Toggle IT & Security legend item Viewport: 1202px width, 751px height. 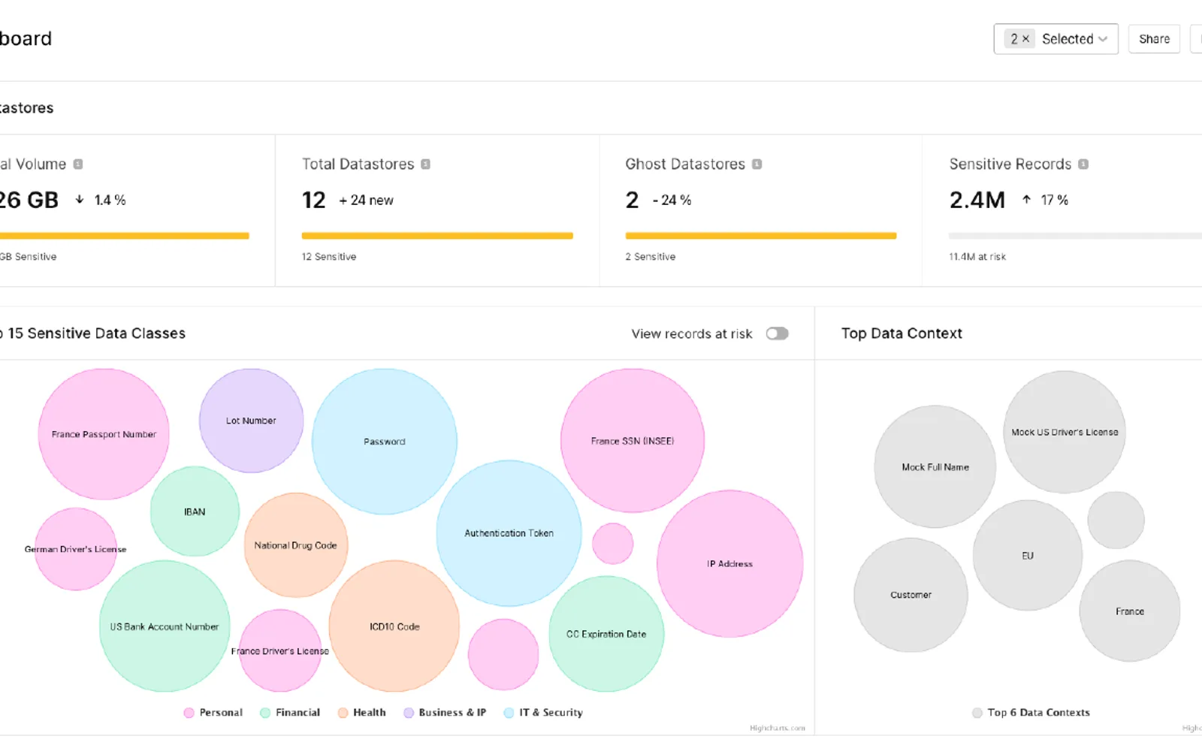543,713
